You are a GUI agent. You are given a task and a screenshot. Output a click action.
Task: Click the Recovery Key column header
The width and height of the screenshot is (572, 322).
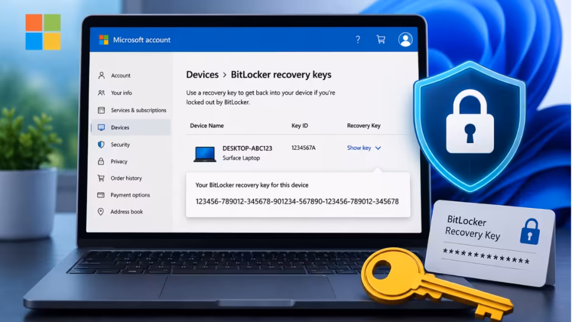click(364, 126)
